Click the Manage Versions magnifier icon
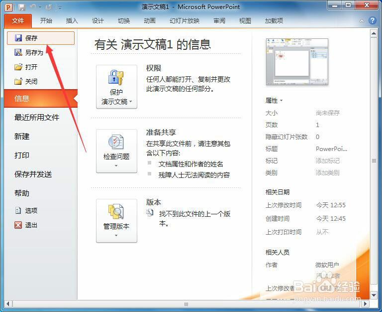Image resolution: width=382 pixels, height=312 pixels. (116, 211)
